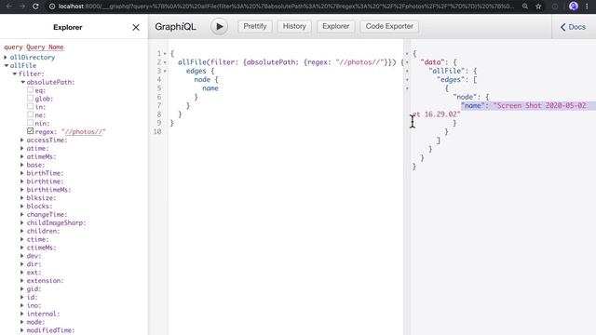Expand the ctime: field
Screen dimensions: 596x335
pos(22,239)
